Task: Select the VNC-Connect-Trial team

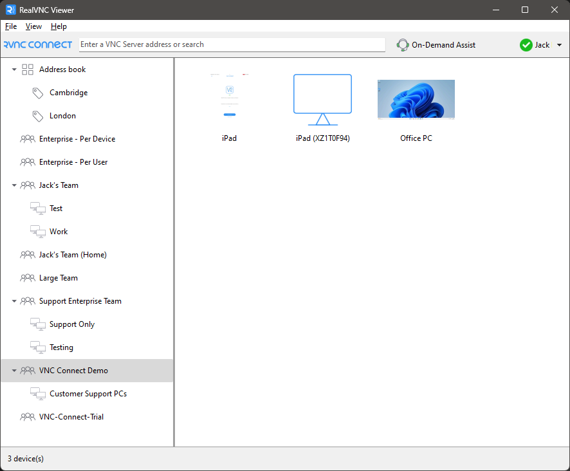Action: point(71,417)
